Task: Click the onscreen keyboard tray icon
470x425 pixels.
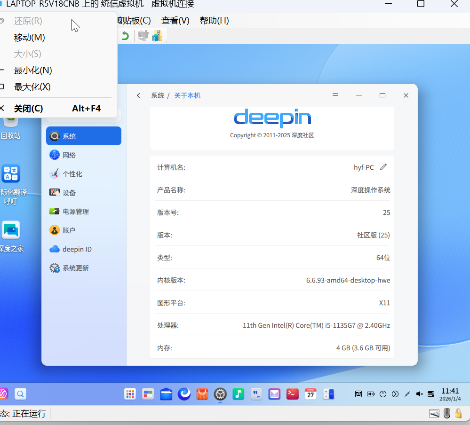Action: [x=358, y=394]
